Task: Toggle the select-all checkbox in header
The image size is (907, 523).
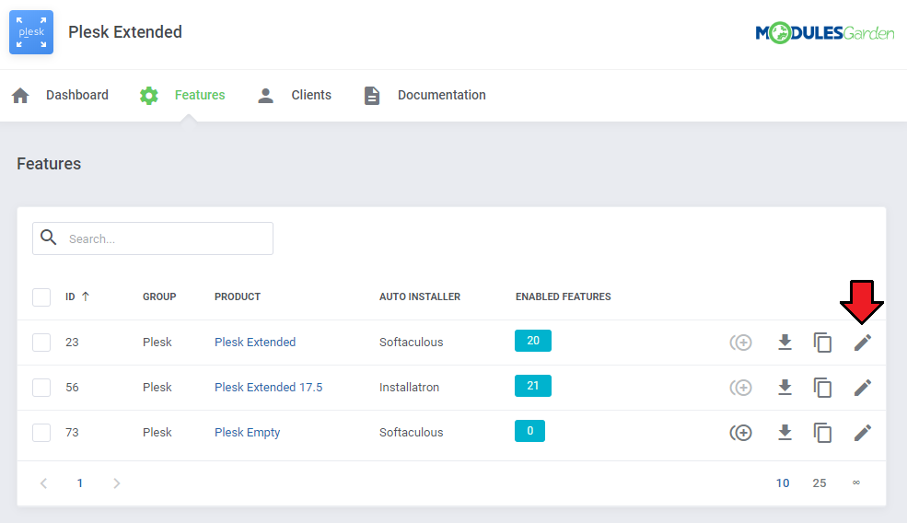Action: 41,297
